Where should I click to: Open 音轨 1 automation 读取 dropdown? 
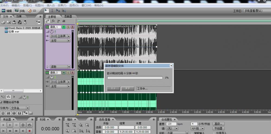click(60, 67)
